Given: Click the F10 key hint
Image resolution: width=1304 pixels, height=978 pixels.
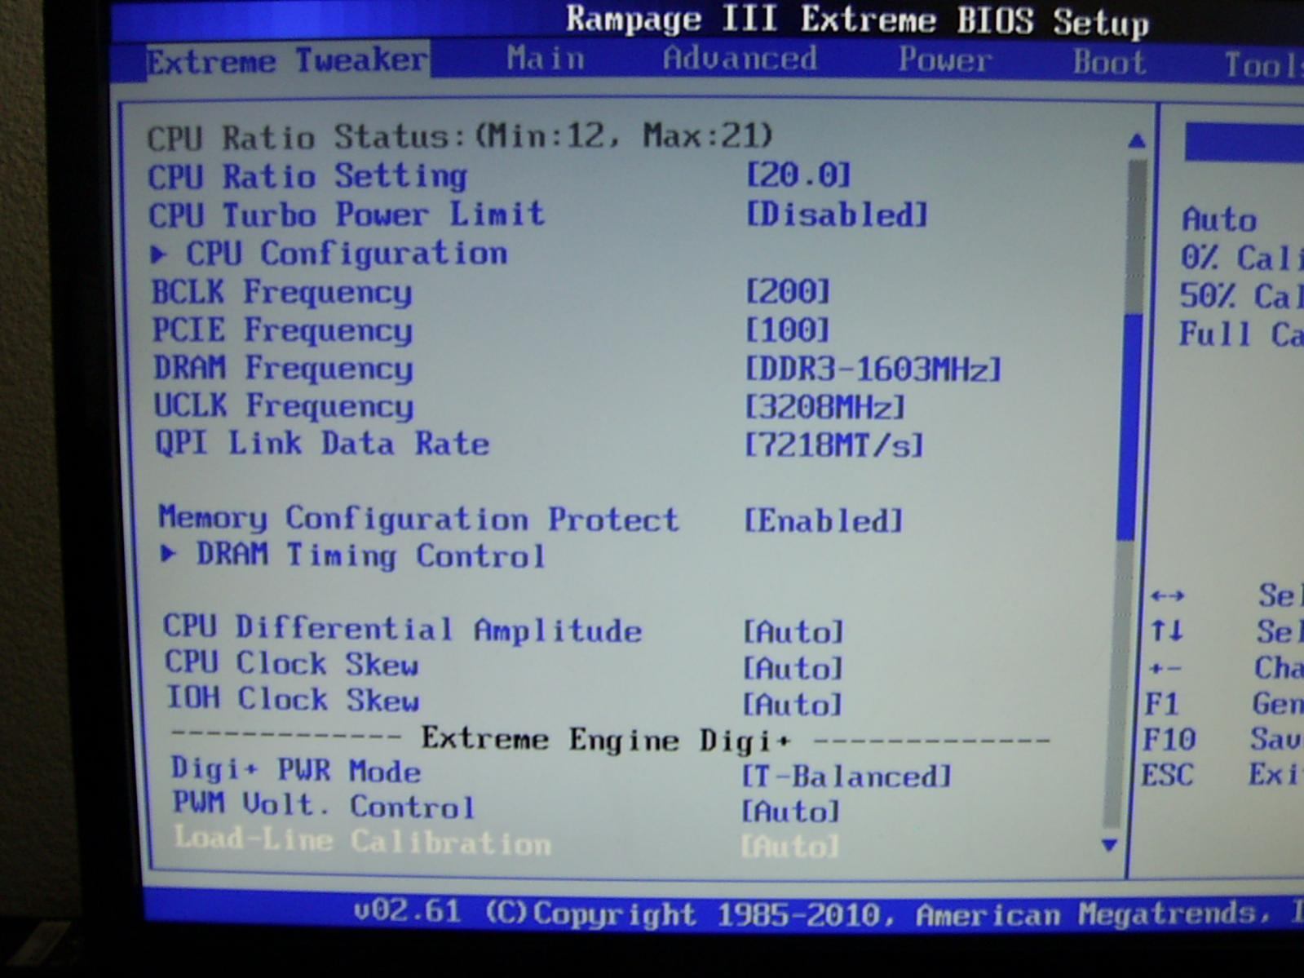Looking at the screenshot, I should tap(1169, 739).
